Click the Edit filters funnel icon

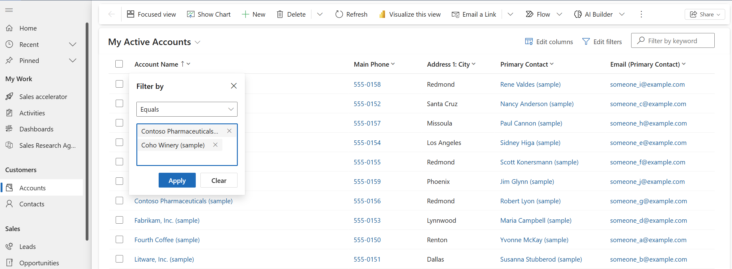pos(586,42)
